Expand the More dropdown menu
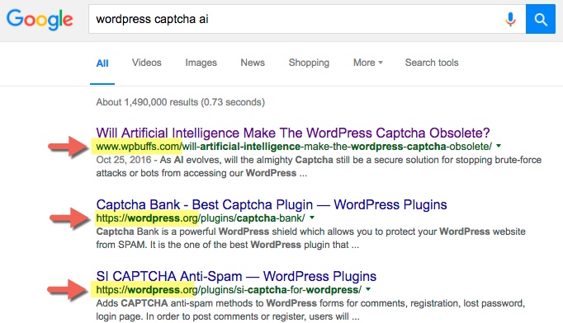The height and width of the screenshot is (323, 563). [368, 63]
